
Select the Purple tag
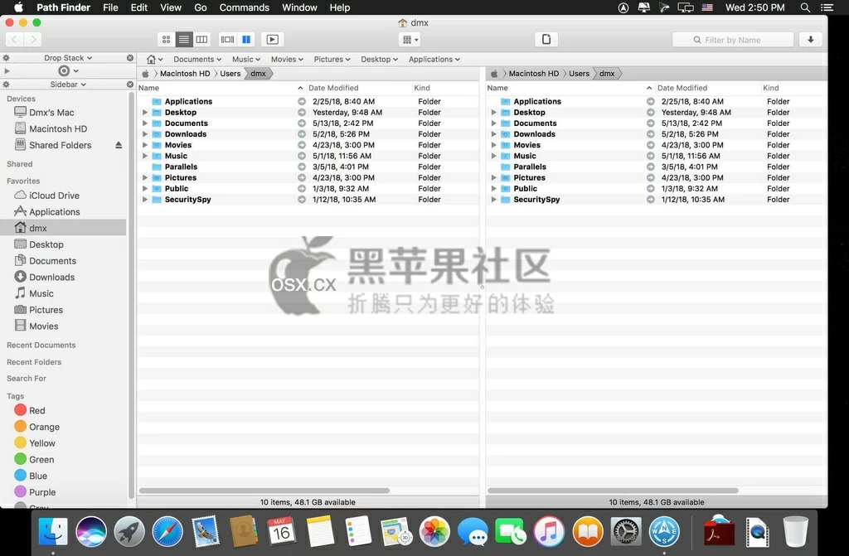[x=42, y=492]
